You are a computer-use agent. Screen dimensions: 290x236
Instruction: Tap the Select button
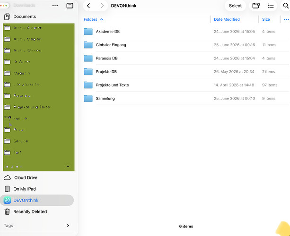(x=235, y=6)
